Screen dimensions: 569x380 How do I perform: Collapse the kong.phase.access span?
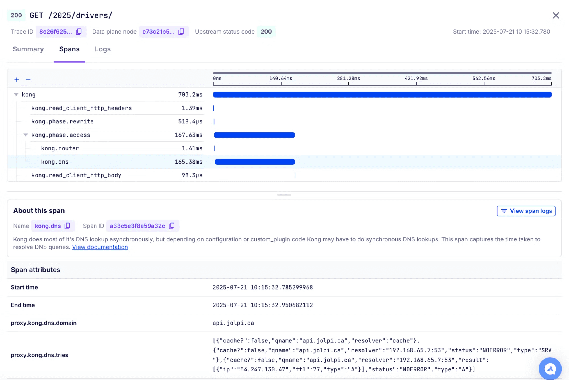coord(26,135)
